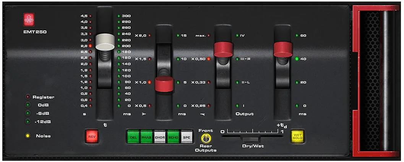The image size is (404, 162).
Task: Click the green LED at 60 ms
Action: tap(297, 35)
